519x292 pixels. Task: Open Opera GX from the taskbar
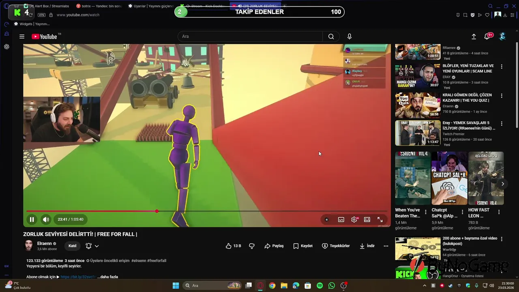260,286
